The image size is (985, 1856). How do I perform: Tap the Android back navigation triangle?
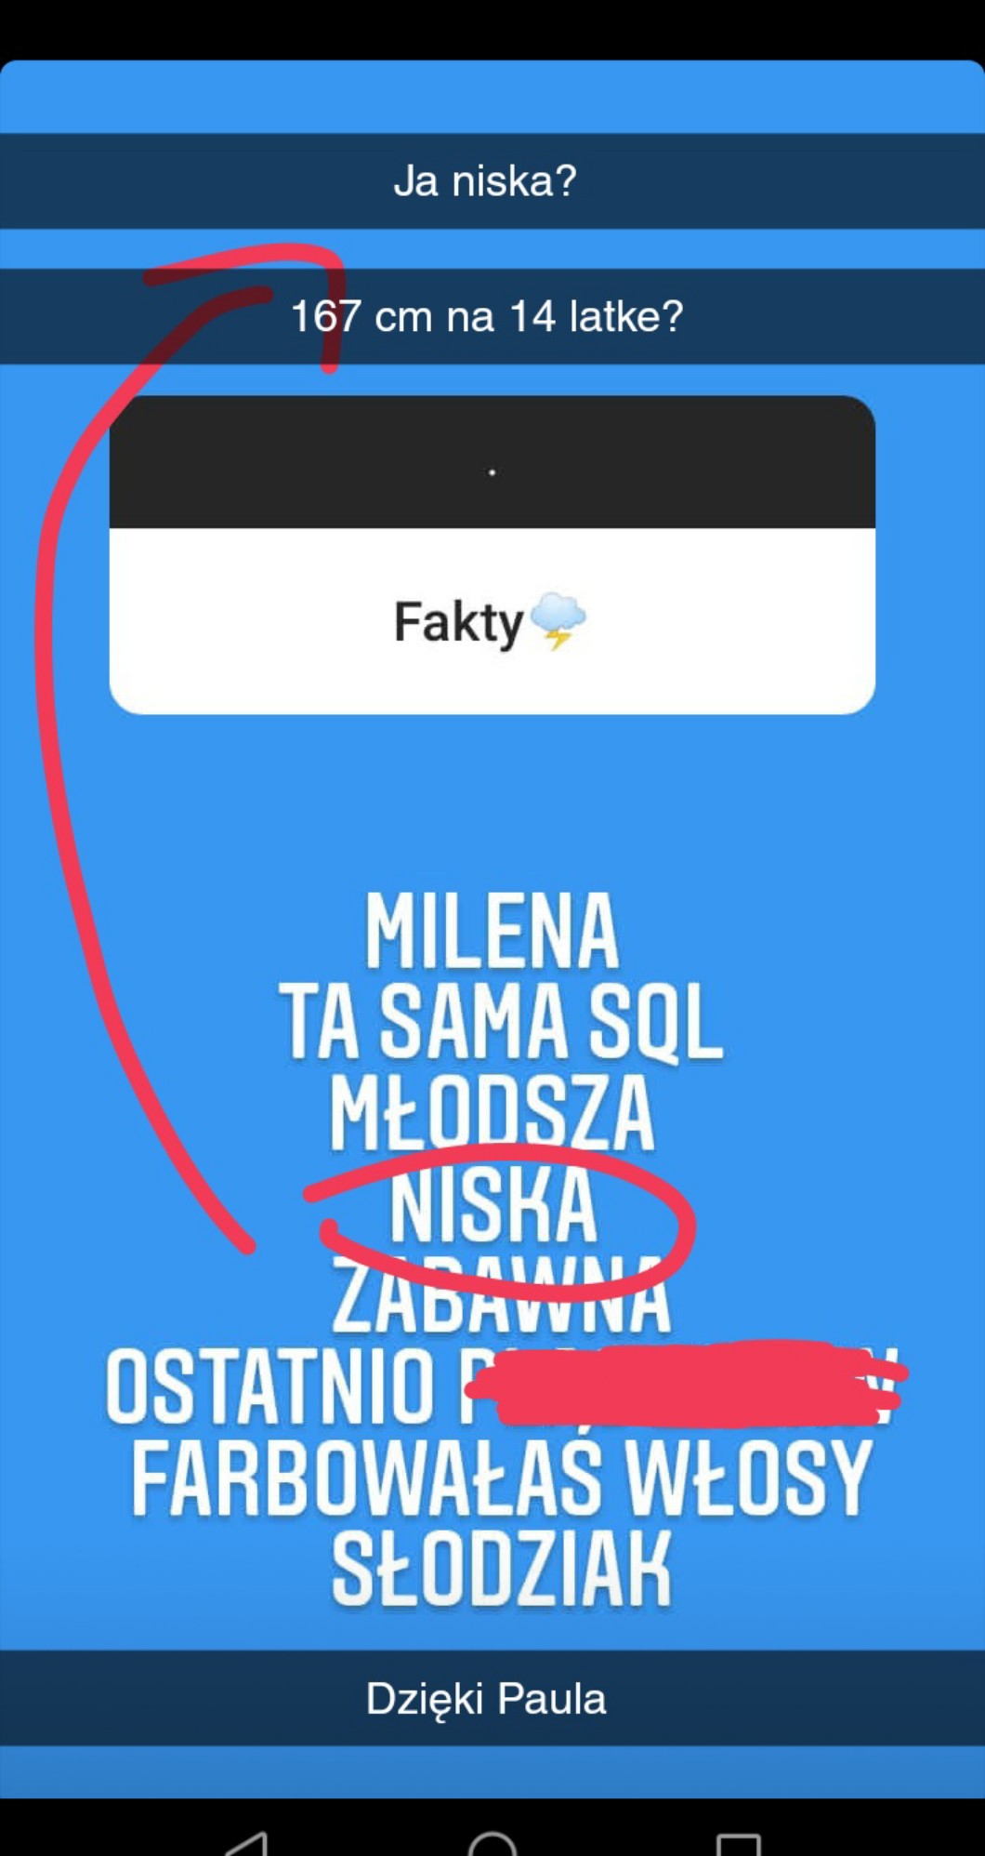[246, 1844]
